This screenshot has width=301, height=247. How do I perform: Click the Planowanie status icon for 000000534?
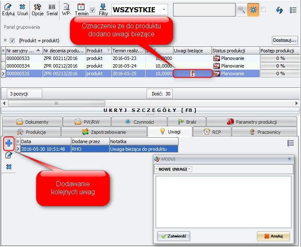tap(217, 66)
